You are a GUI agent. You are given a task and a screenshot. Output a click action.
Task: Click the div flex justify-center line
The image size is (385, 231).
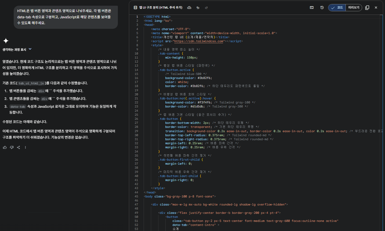point(219,213)
